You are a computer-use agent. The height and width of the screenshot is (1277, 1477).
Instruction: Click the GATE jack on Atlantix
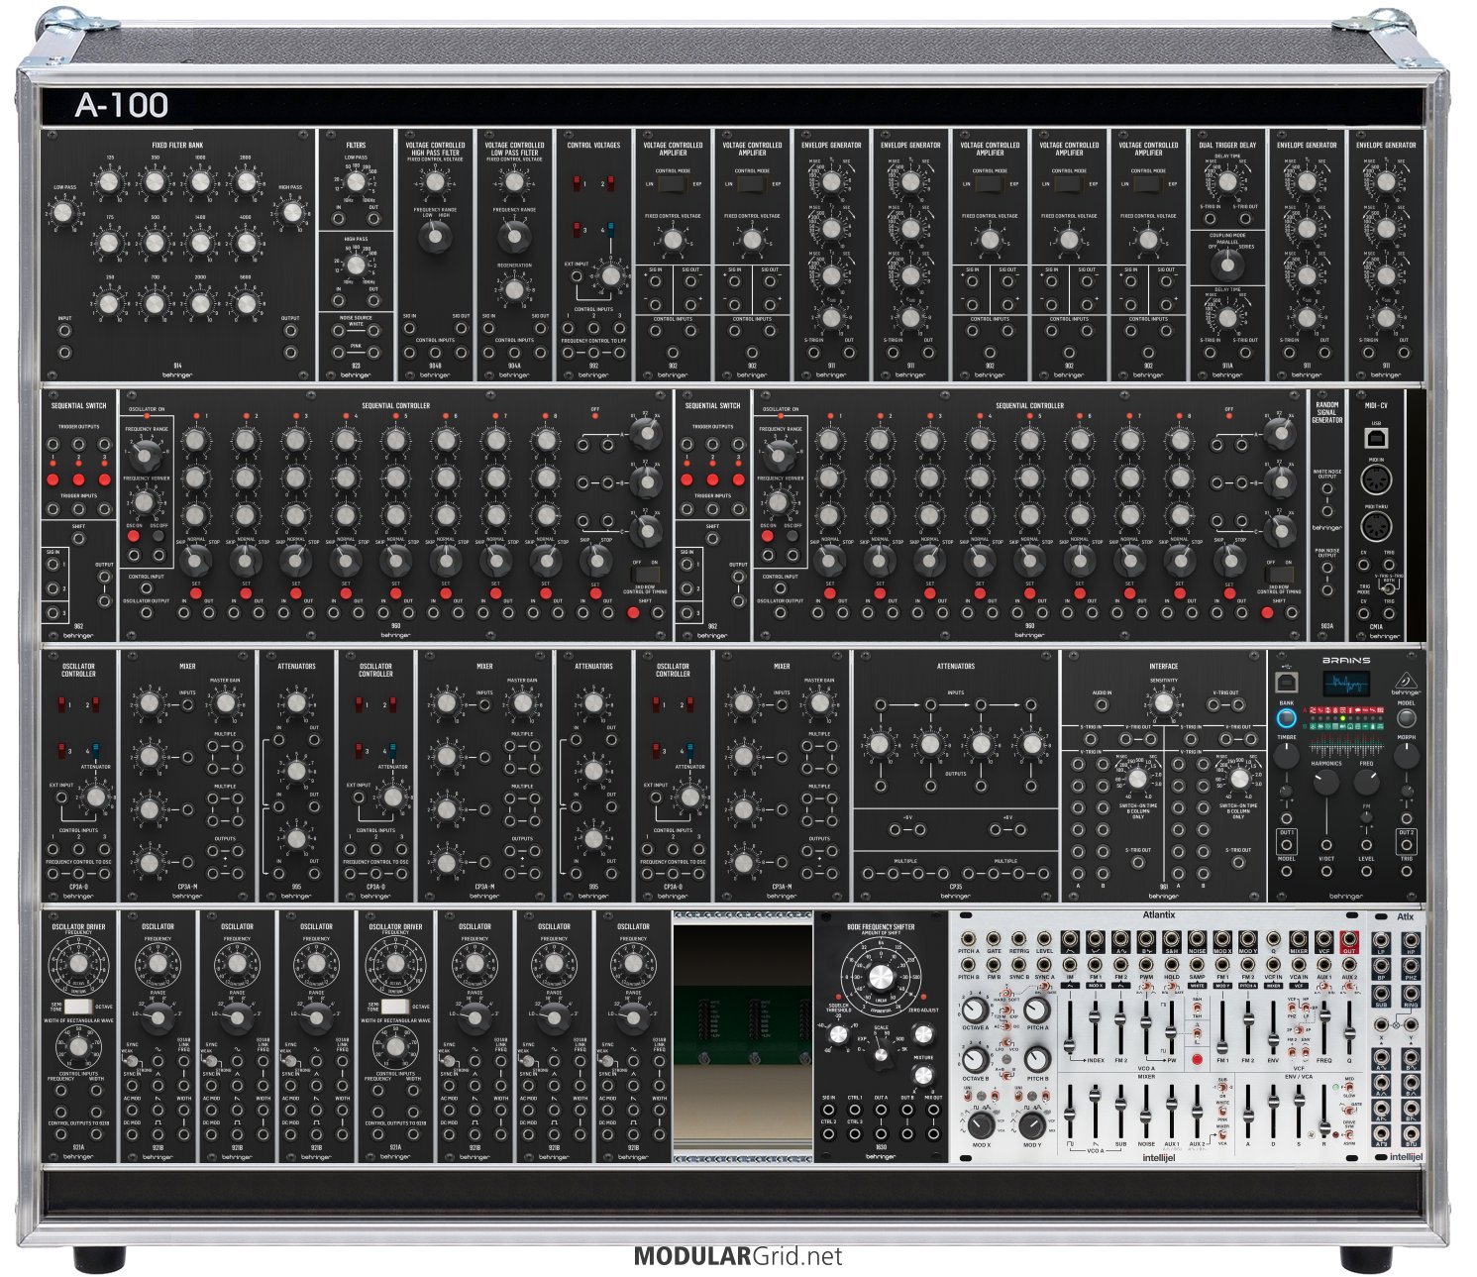tap(994, 938)
